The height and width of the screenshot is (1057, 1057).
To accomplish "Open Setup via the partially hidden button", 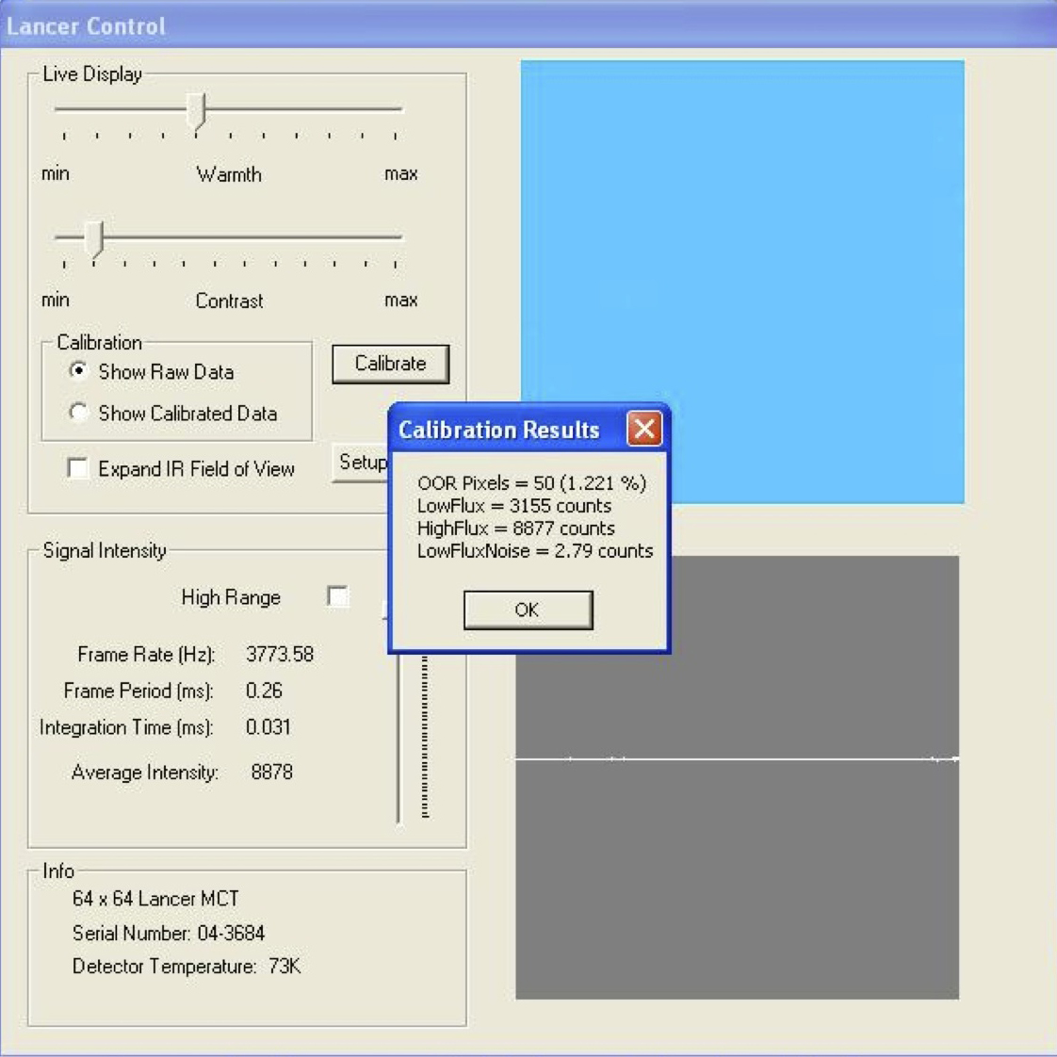I will pyautogui.click(x=361, y=463).
